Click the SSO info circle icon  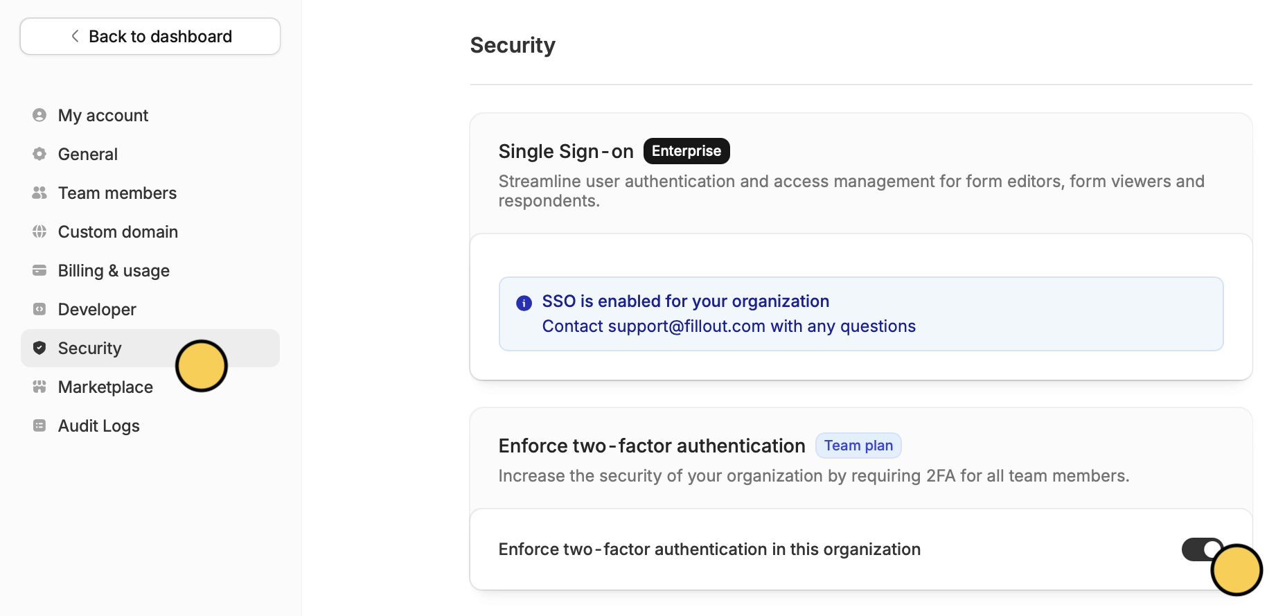click(x=524, y=303)
